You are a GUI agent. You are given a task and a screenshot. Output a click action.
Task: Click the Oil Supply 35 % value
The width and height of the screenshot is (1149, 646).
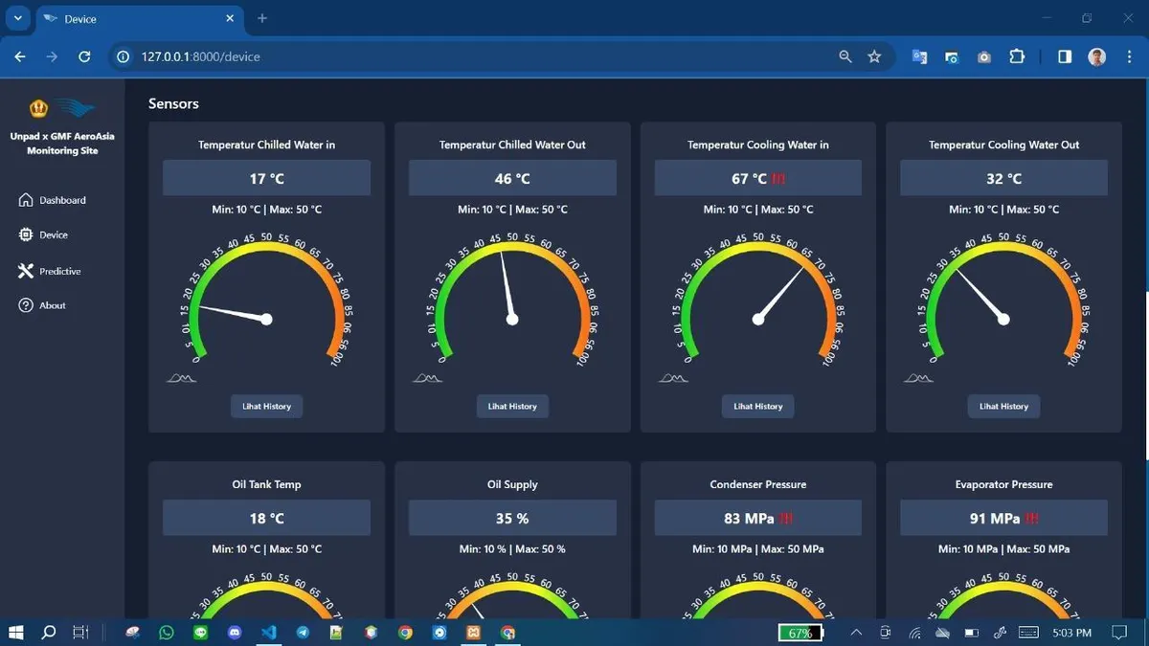point(512,518)
